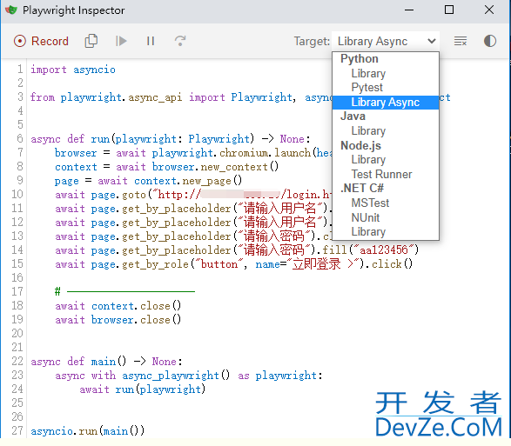
Task: Click the 'asyncio.run(main())' line
Action: [87, 431]
